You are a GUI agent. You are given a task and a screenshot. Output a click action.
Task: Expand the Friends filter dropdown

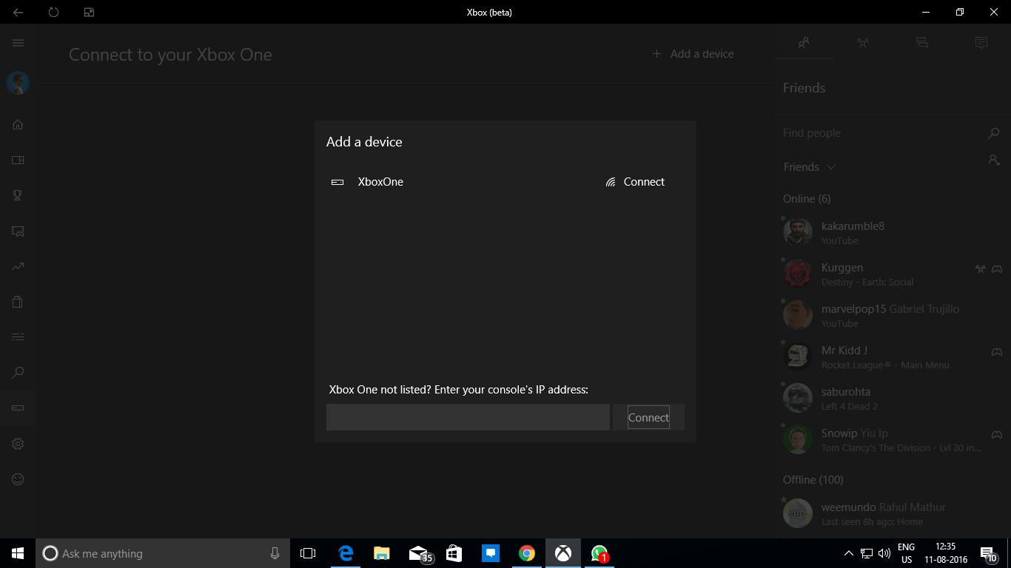pyautogui.click(x=810, y=167)
